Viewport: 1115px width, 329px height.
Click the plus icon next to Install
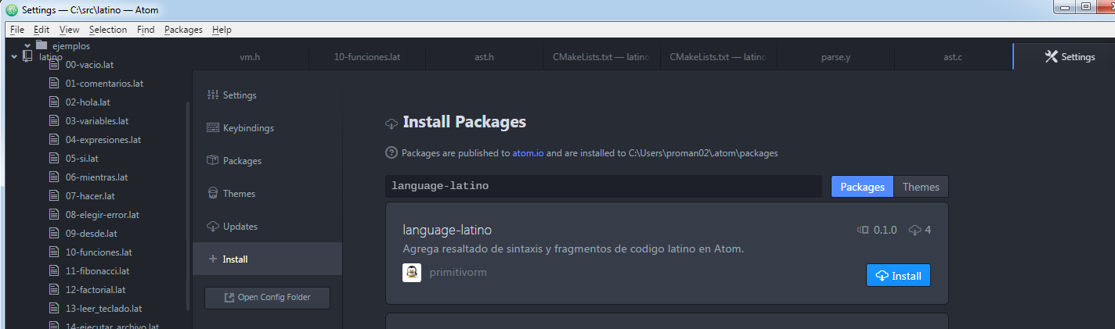(212, 259)
